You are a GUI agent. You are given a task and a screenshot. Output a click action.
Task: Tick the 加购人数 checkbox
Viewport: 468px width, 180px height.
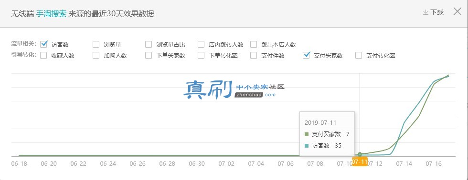[96, 55]
